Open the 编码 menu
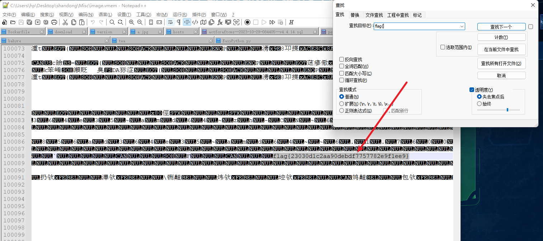This screenshot has height=241, width=543. [x=86, y=15]
